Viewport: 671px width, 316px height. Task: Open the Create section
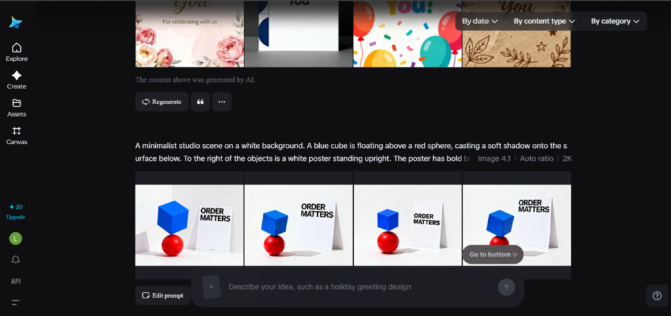click(16, 80)
